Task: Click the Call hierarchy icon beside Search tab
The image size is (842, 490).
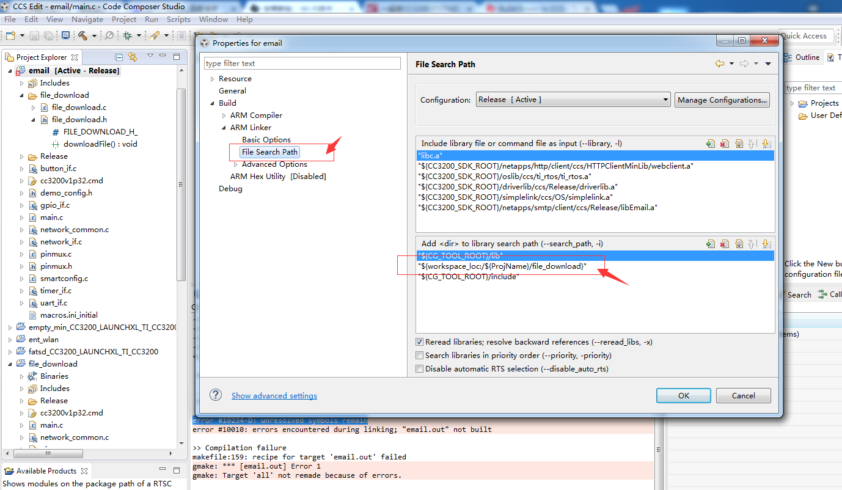Action: click(822, 294)
